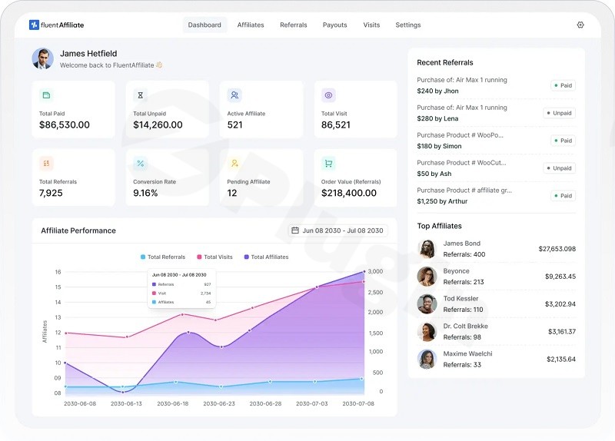This screenshot has width=615, height=441.
Task: Toggle Total Visits legend series
Action: pos(214,257)
